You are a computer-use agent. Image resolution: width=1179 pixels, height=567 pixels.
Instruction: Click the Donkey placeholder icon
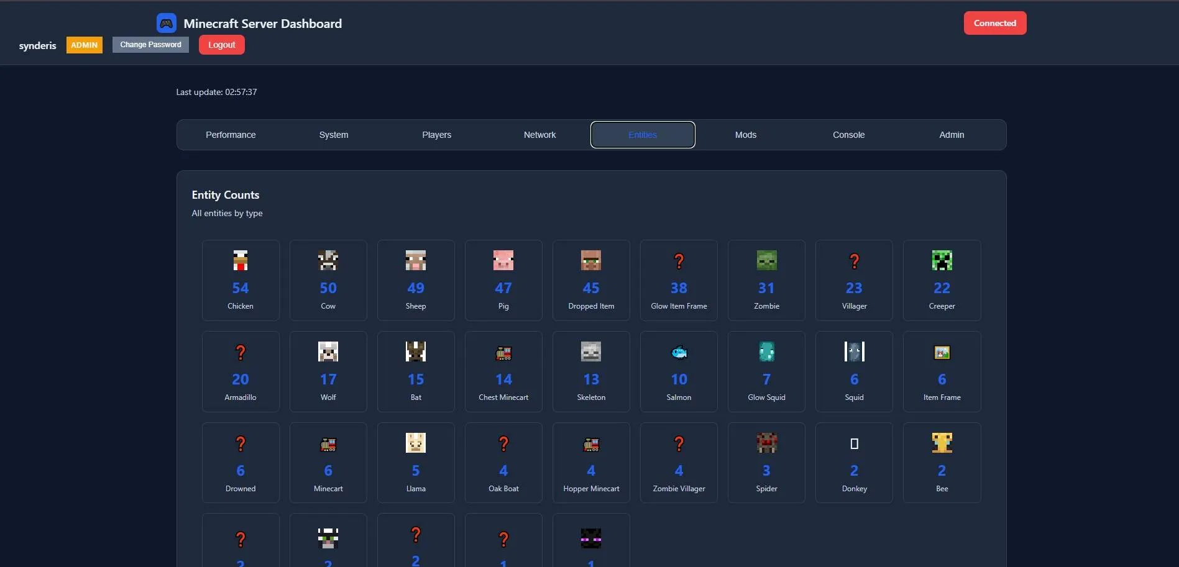tap(854, 444)
